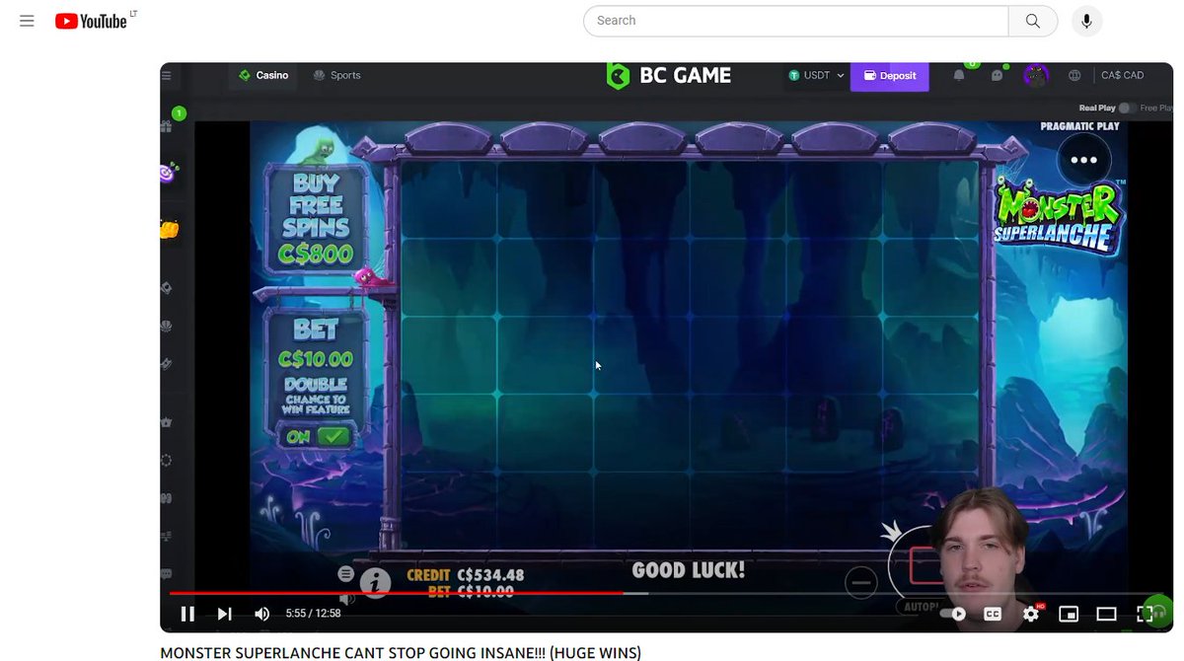Turn on closed captions CC
The width and height of the screenshot is (1184, 661).
(x=993, y=614)
